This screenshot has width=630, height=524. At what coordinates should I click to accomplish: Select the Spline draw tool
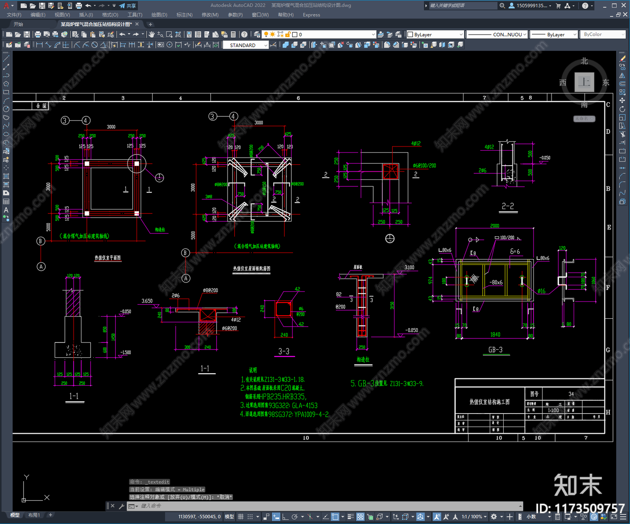pyautogui.click(x=6, y=126)
